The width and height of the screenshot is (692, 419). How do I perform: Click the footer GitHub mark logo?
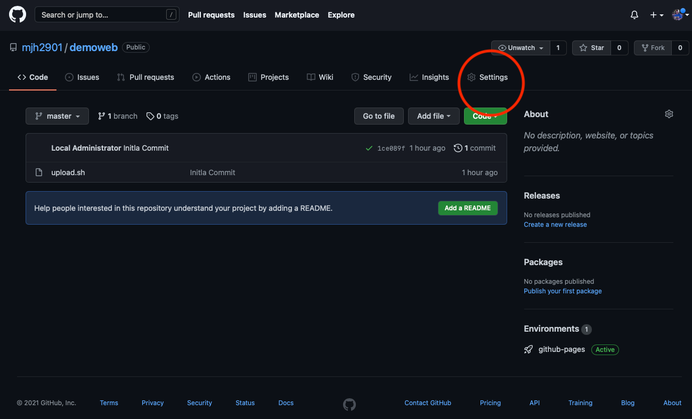[349, 405]
